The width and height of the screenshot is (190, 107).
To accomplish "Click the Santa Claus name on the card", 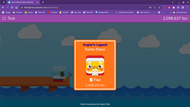I will [95, 49].
